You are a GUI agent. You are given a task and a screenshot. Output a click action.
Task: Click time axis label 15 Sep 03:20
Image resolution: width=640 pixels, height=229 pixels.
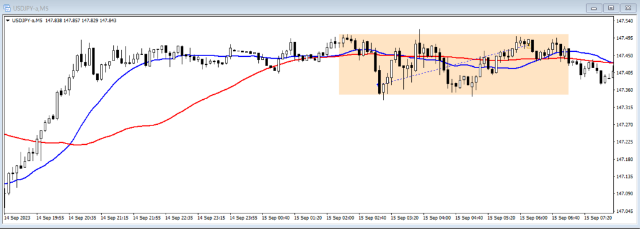(404, 218)
